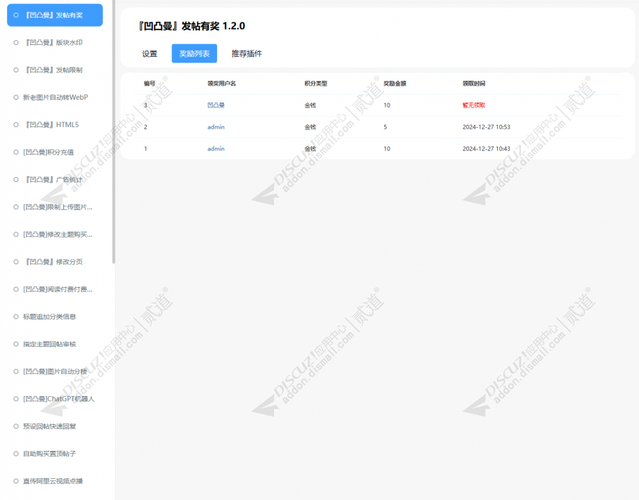Click the 领奖用户名 column header
Image resolution: width=639 pixels, height=500 pixels.
(x=222, y=84)
